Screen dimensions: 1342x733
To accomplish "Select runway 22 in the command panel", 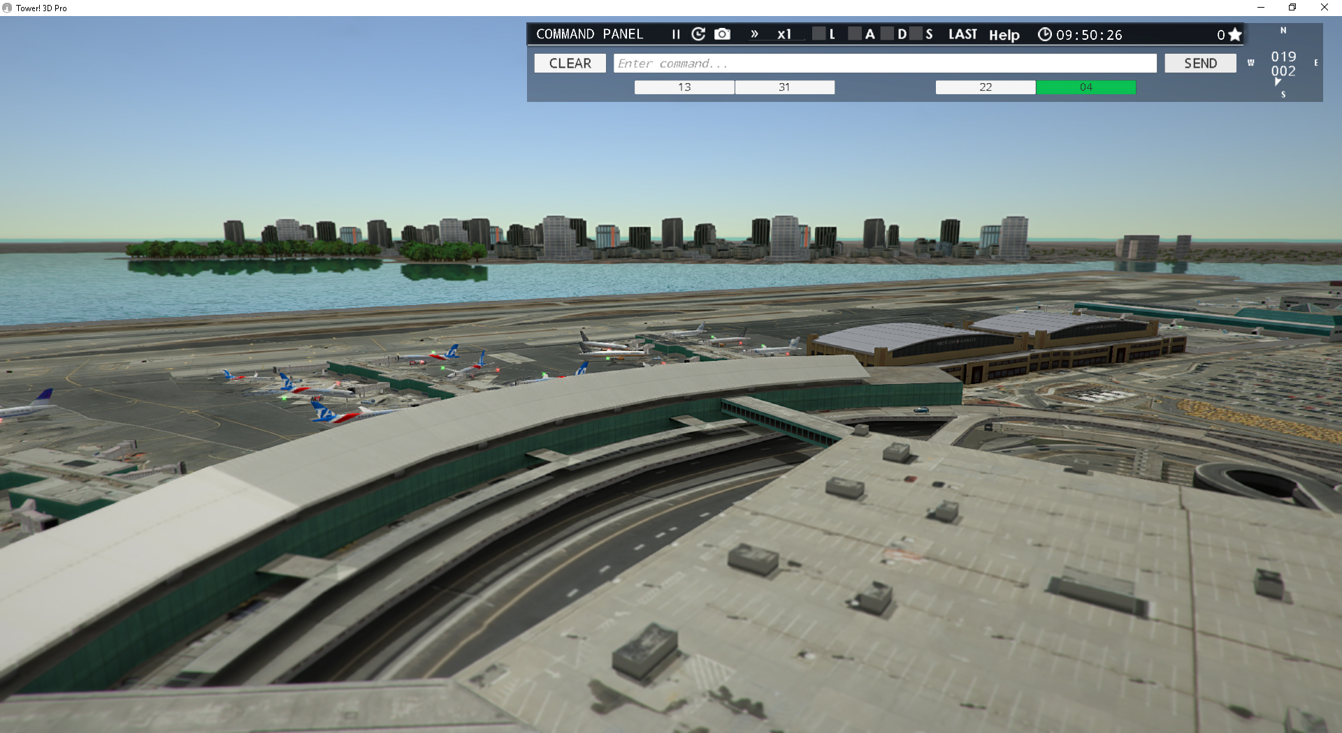I will pos(985,87).
